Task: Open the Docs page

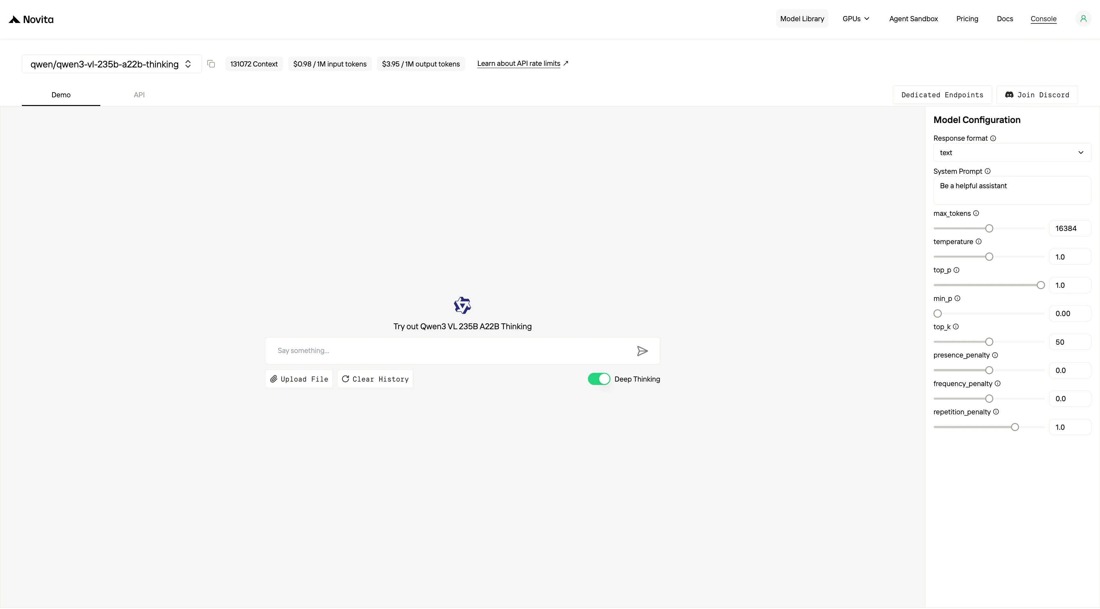Action: [1005, 19]
